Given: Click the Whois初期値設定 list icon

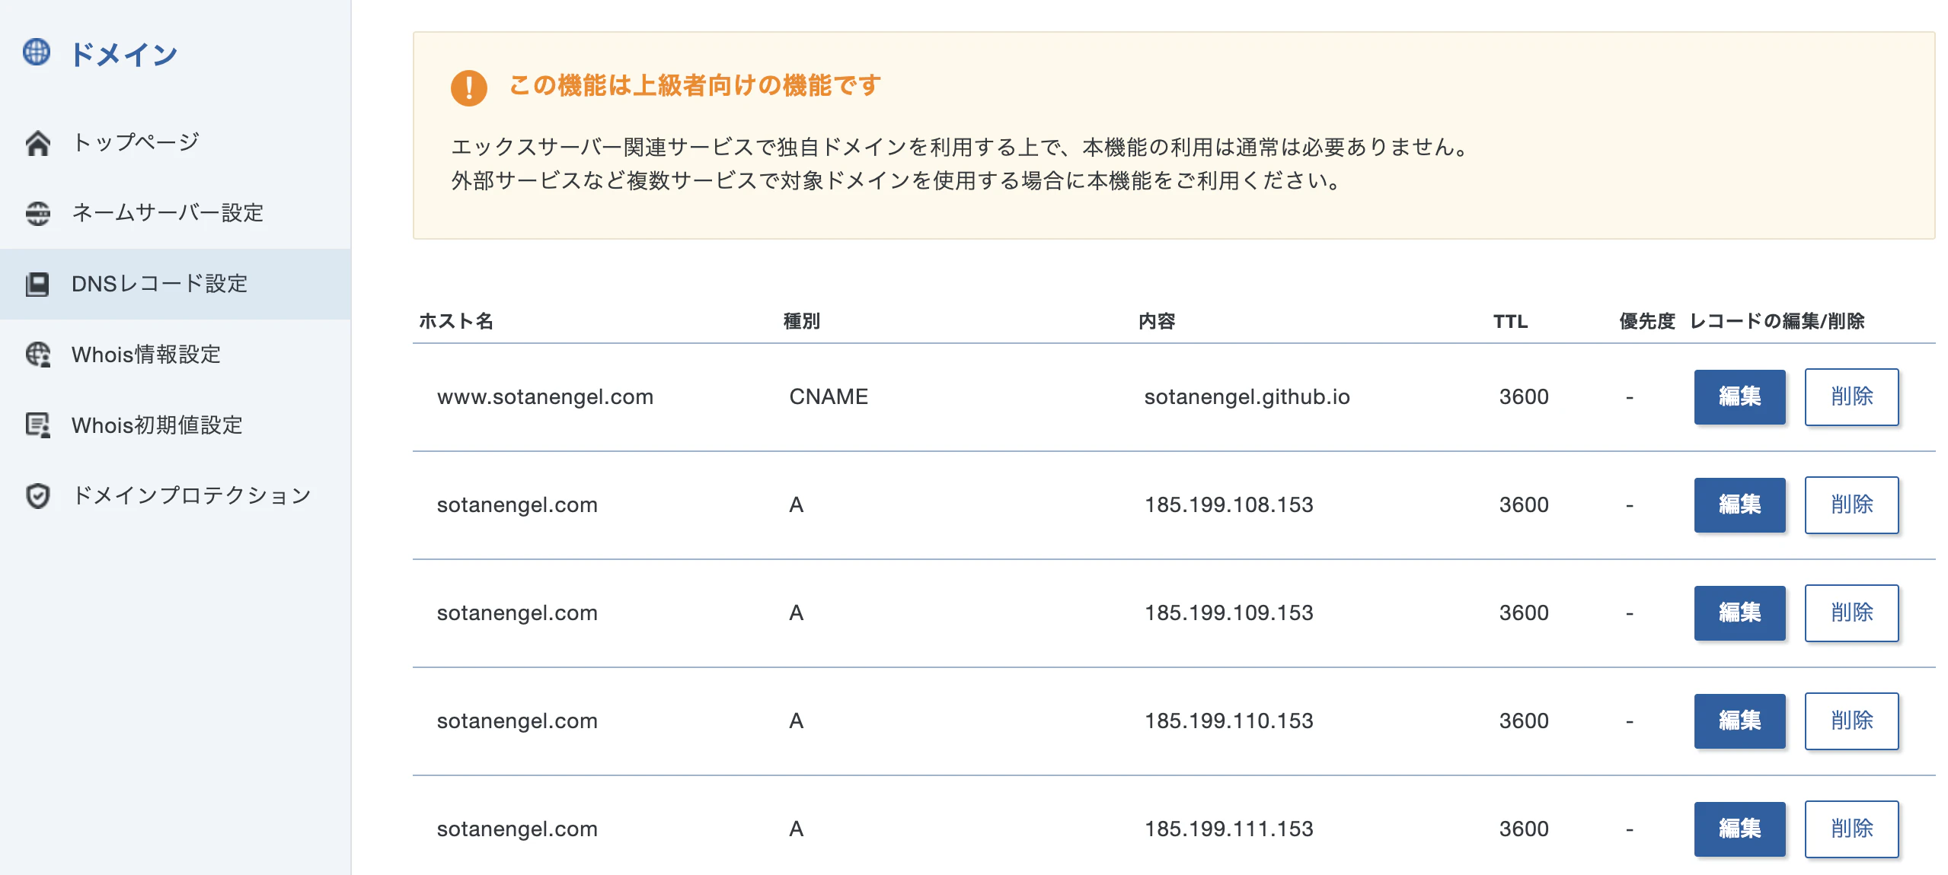Looking at the screenshot, I should (x=37, y=425).
